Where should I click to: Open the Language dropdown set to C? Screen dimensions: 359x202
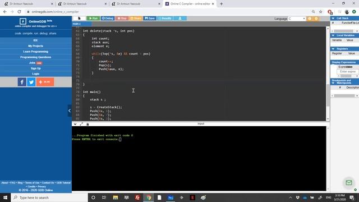pos(297,19)
